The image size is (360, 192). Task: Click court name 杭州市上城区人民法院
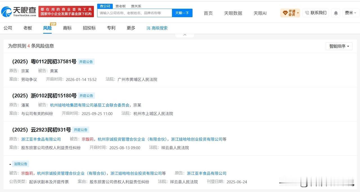click(153, 114)
